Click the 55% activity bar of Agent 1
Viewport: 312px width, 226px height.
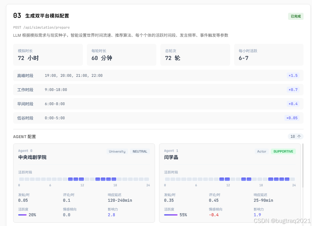click(x=171, y=215)
